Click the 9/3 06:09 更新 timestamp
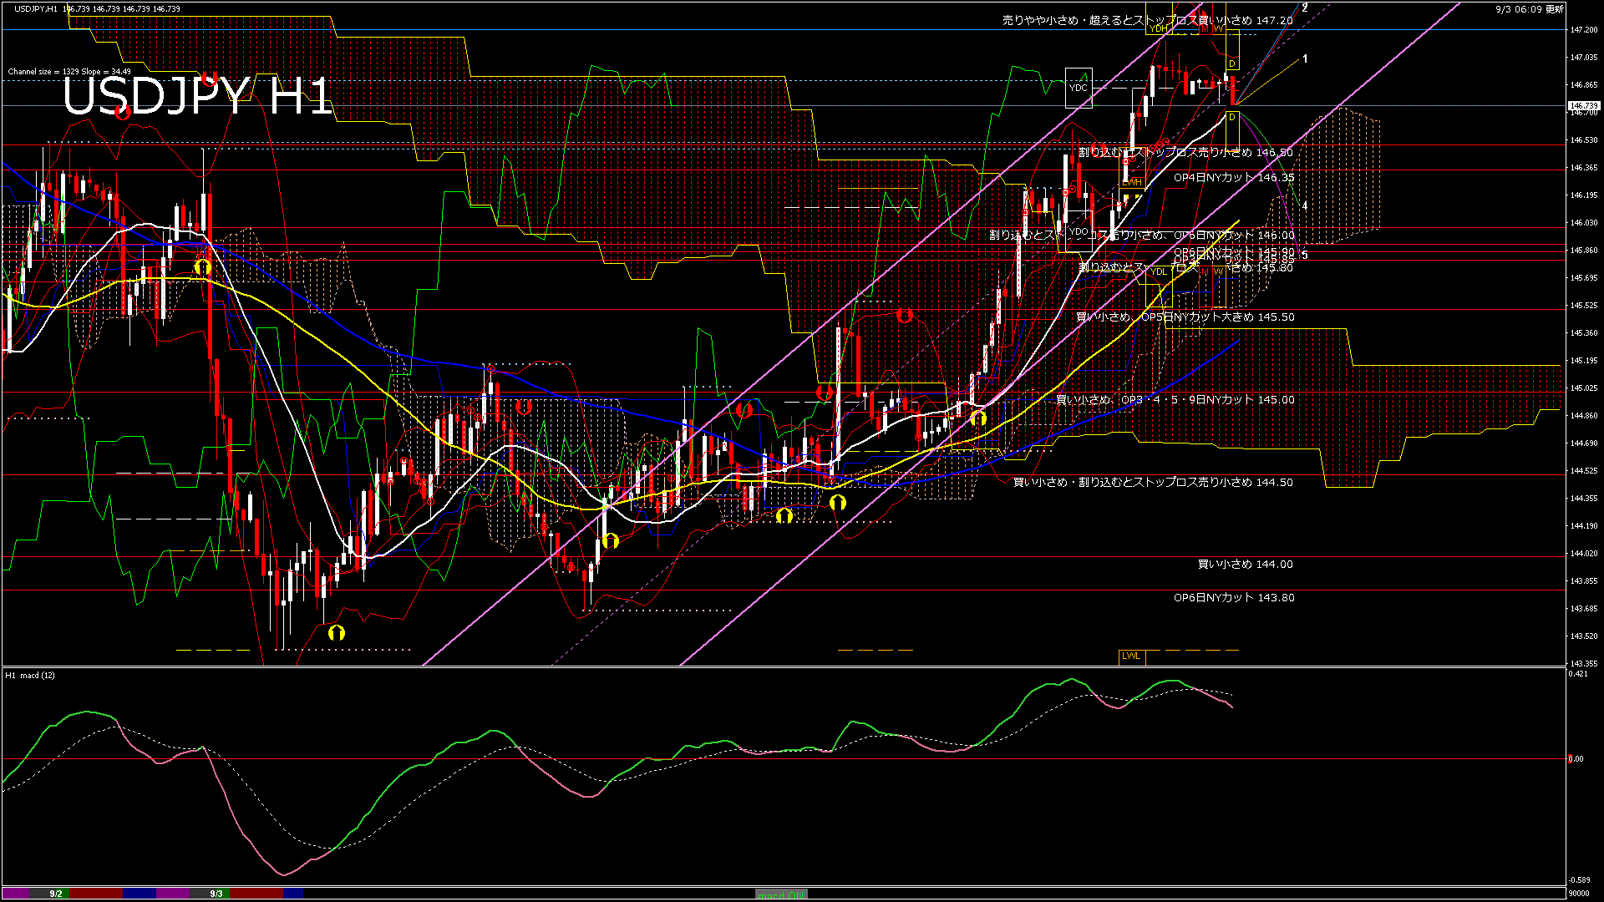The width and height of the screenshot is (1604, 902). 1530,9
